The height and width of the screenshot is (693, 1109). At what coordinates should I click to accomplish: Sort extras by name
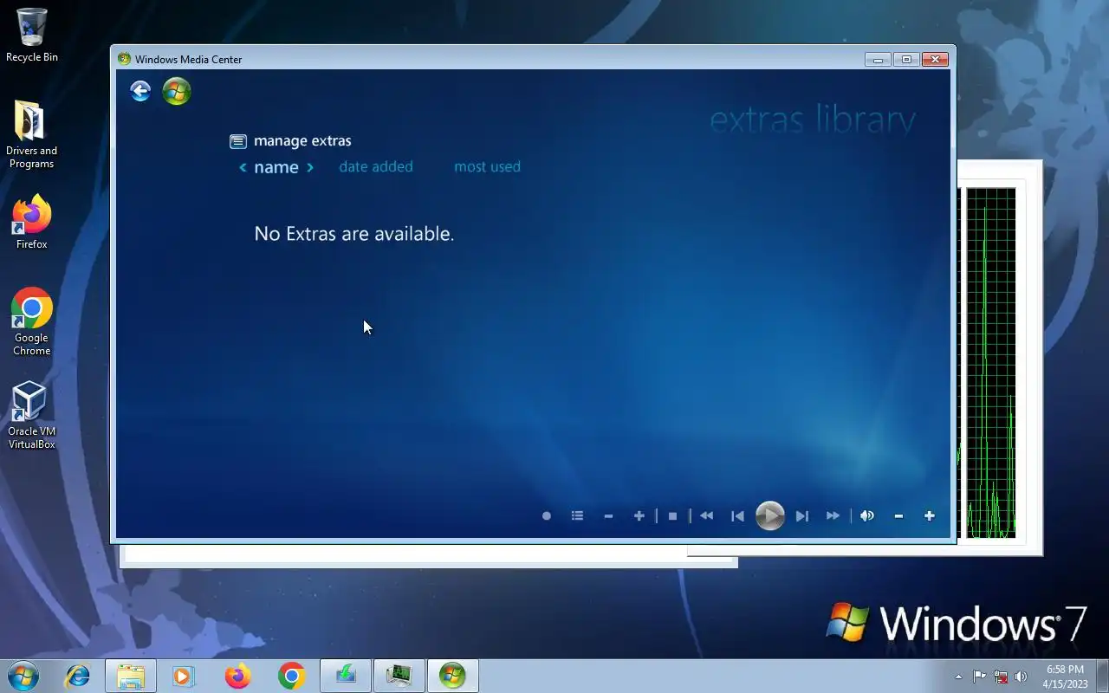point(276,167)
